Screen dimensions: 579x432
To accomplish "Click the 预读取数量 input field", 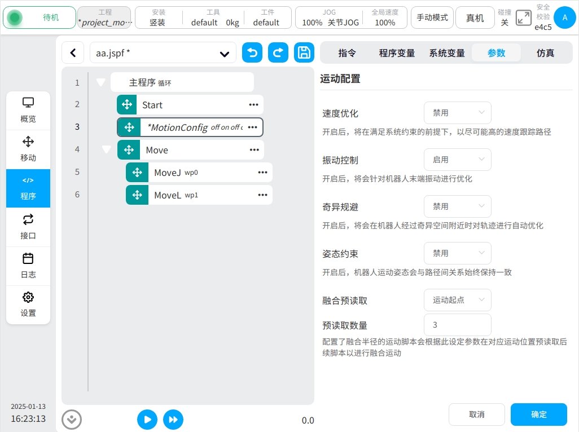I will click(x=457, y=325).
